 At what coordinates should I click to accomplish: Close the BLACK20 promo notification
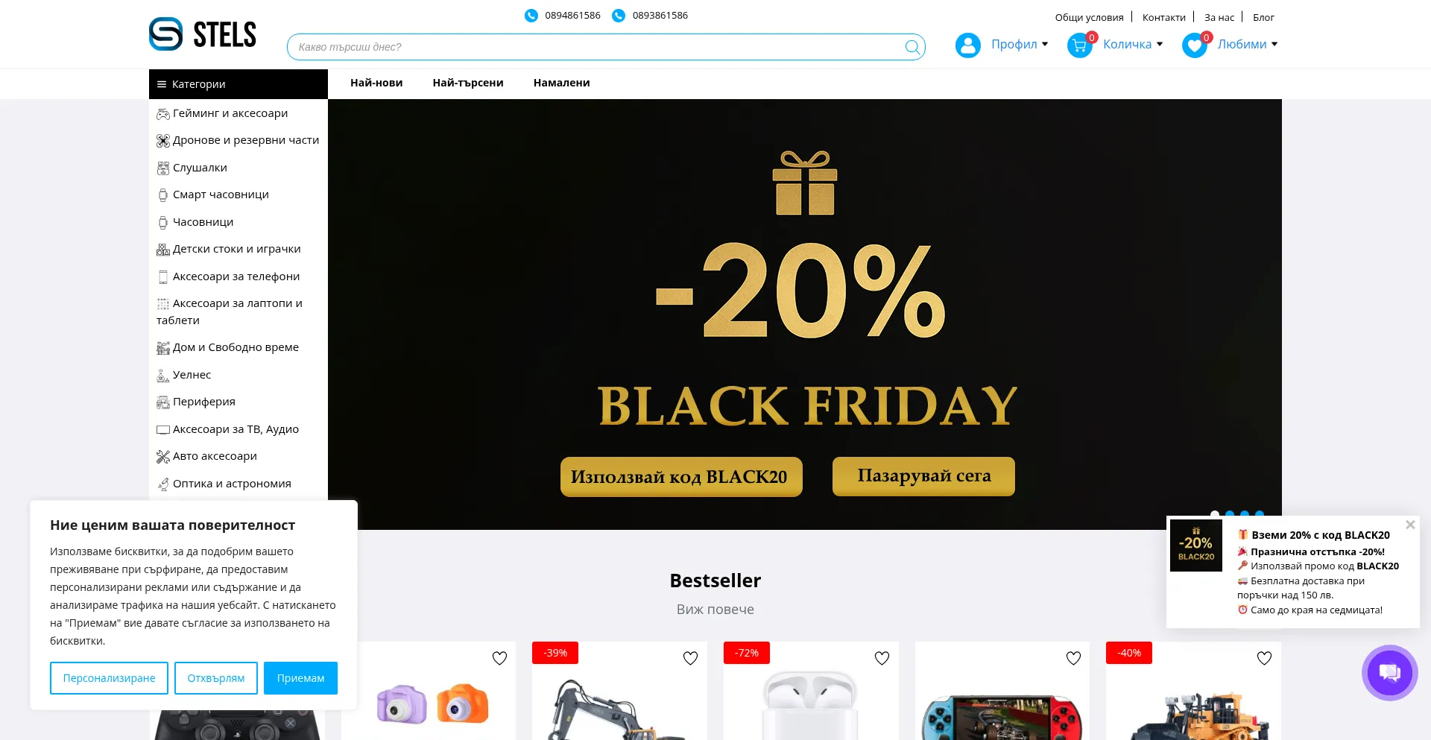click(x=1410, y=525)
